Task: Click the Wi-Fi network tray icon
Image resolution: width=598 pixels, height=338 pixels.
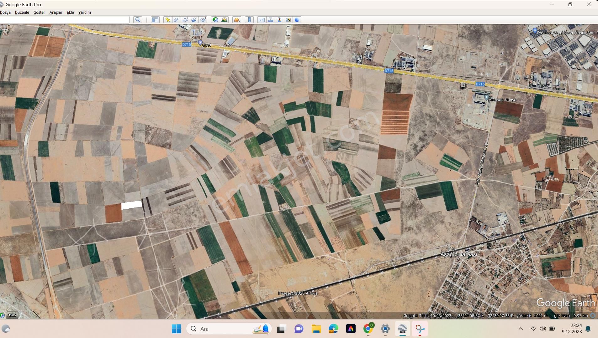Action: pyautogui.click(x=533, y=329)
